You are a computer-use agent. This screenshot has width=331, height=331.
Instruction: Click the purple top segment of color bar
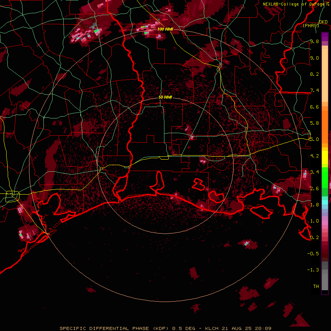(325, 37)
